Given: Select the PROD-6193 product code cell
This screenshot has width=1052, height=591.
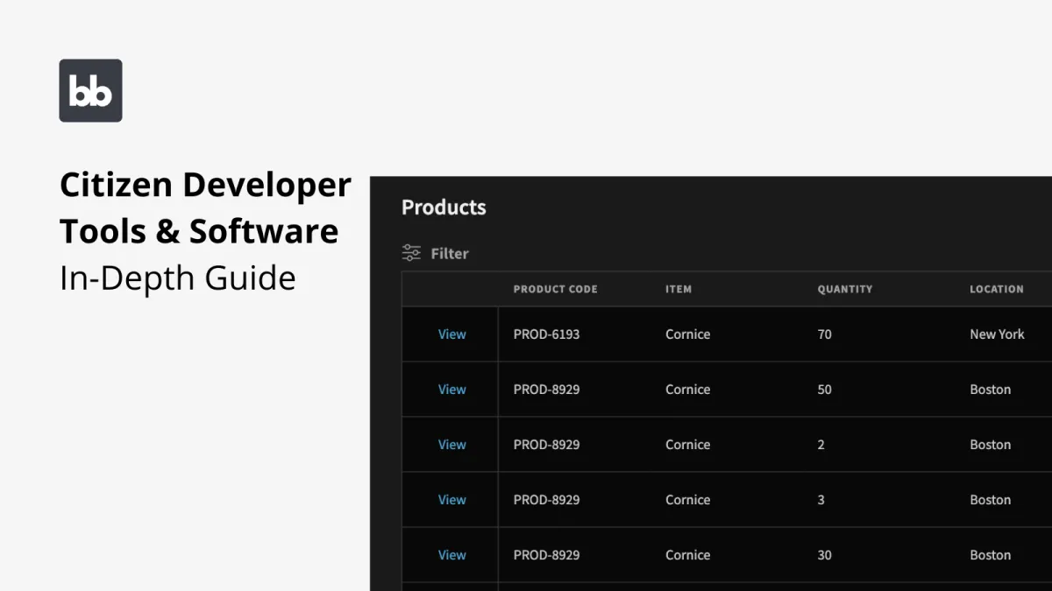Looking at the screenshot, I should tap(546, 334).
